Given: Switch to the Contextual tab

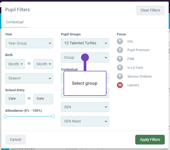Looking at the screenshot, I should pos(15,22).
